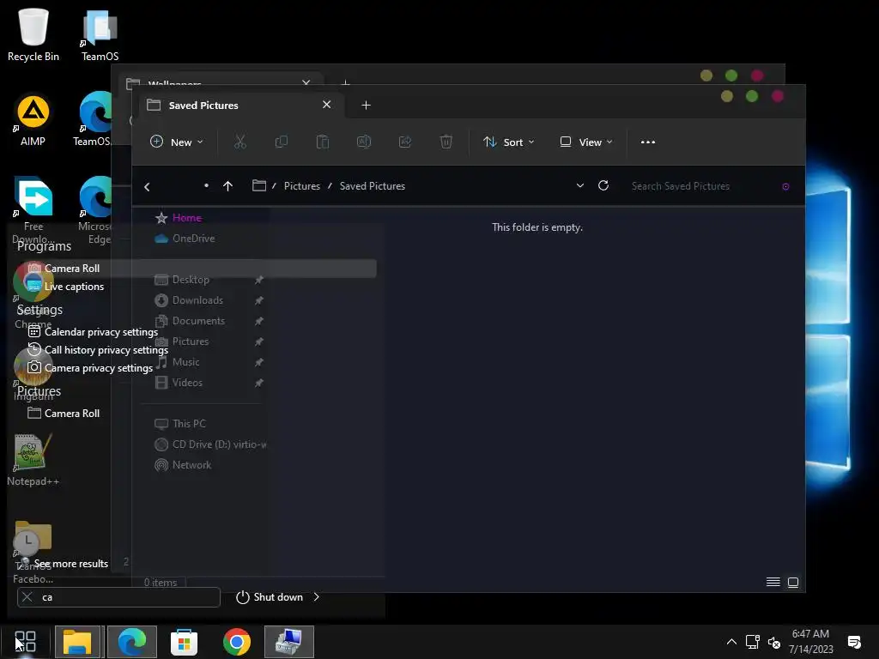Open Music in navigation pane

click(185, 362)
